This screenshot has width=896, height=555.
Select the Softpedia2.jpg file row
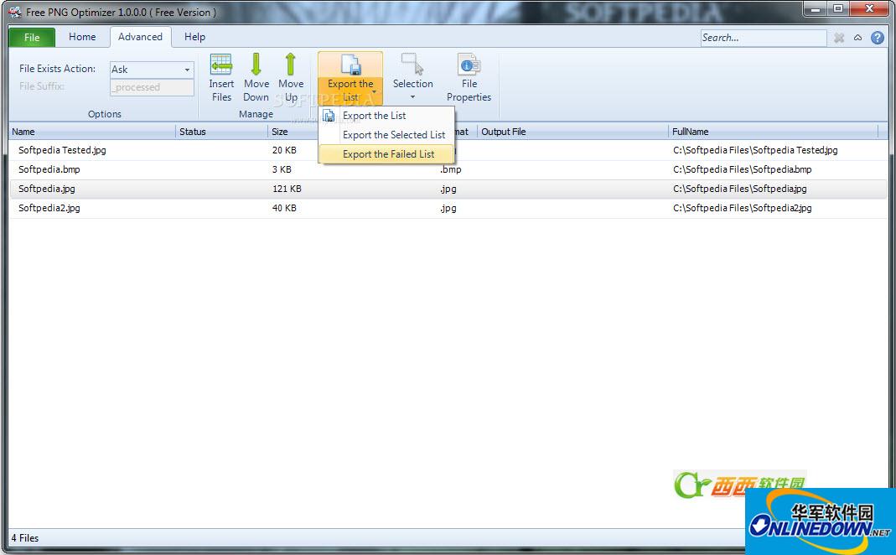[x=448, y=208]
